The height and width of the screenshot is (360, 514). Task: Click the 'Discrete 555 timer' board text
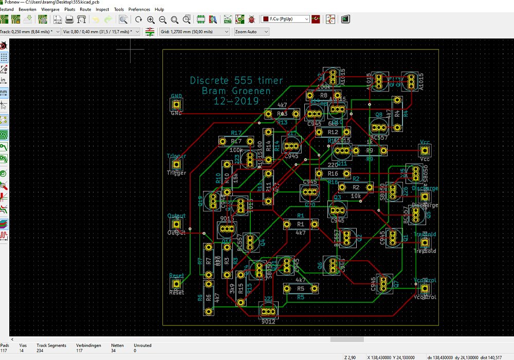236,80
